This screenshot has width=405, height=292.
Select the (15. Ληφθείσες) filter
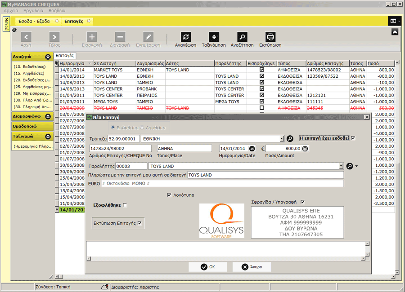tap(29, 73)
